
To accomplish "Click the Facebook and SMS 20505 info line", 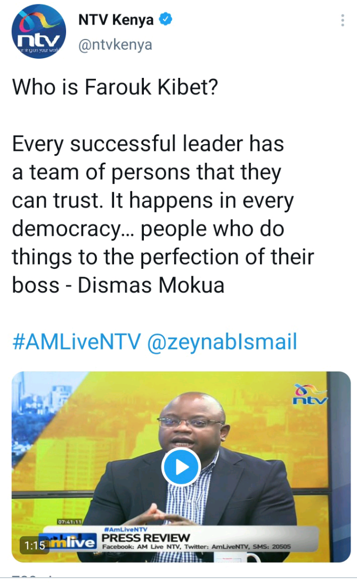I will pos(197,547).
